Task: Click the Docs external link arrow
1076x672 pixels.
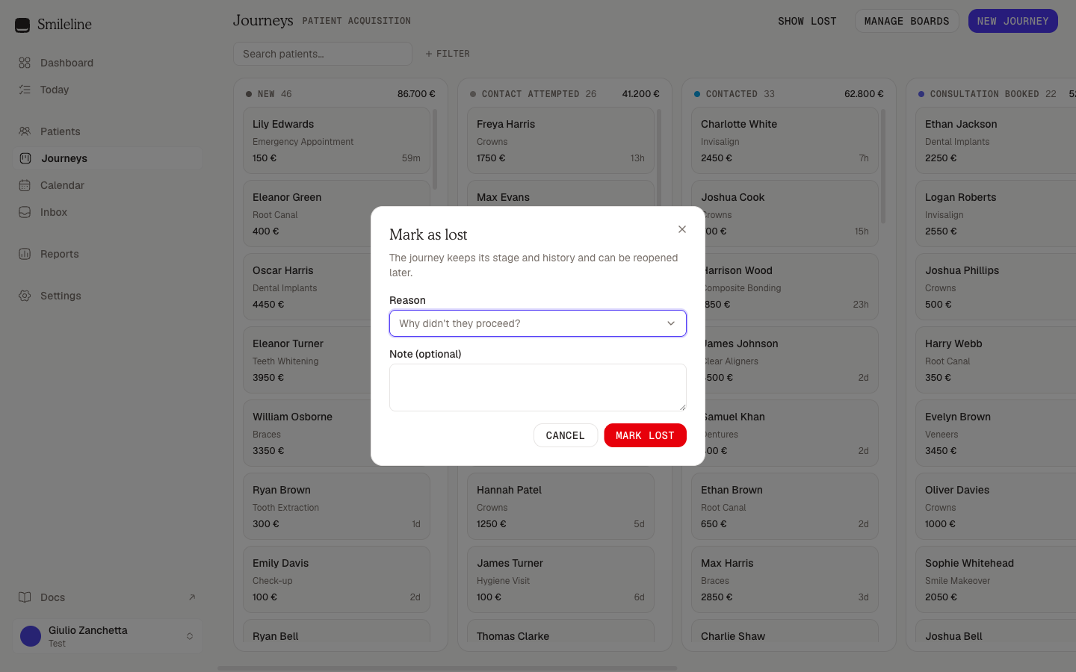Action: click(x=192, y=597)
